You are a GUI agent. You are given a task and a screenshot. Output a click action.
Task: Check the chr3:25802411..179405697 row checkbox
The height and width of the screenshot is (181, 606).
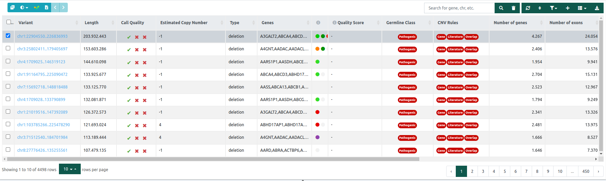(x=8, y=48)
